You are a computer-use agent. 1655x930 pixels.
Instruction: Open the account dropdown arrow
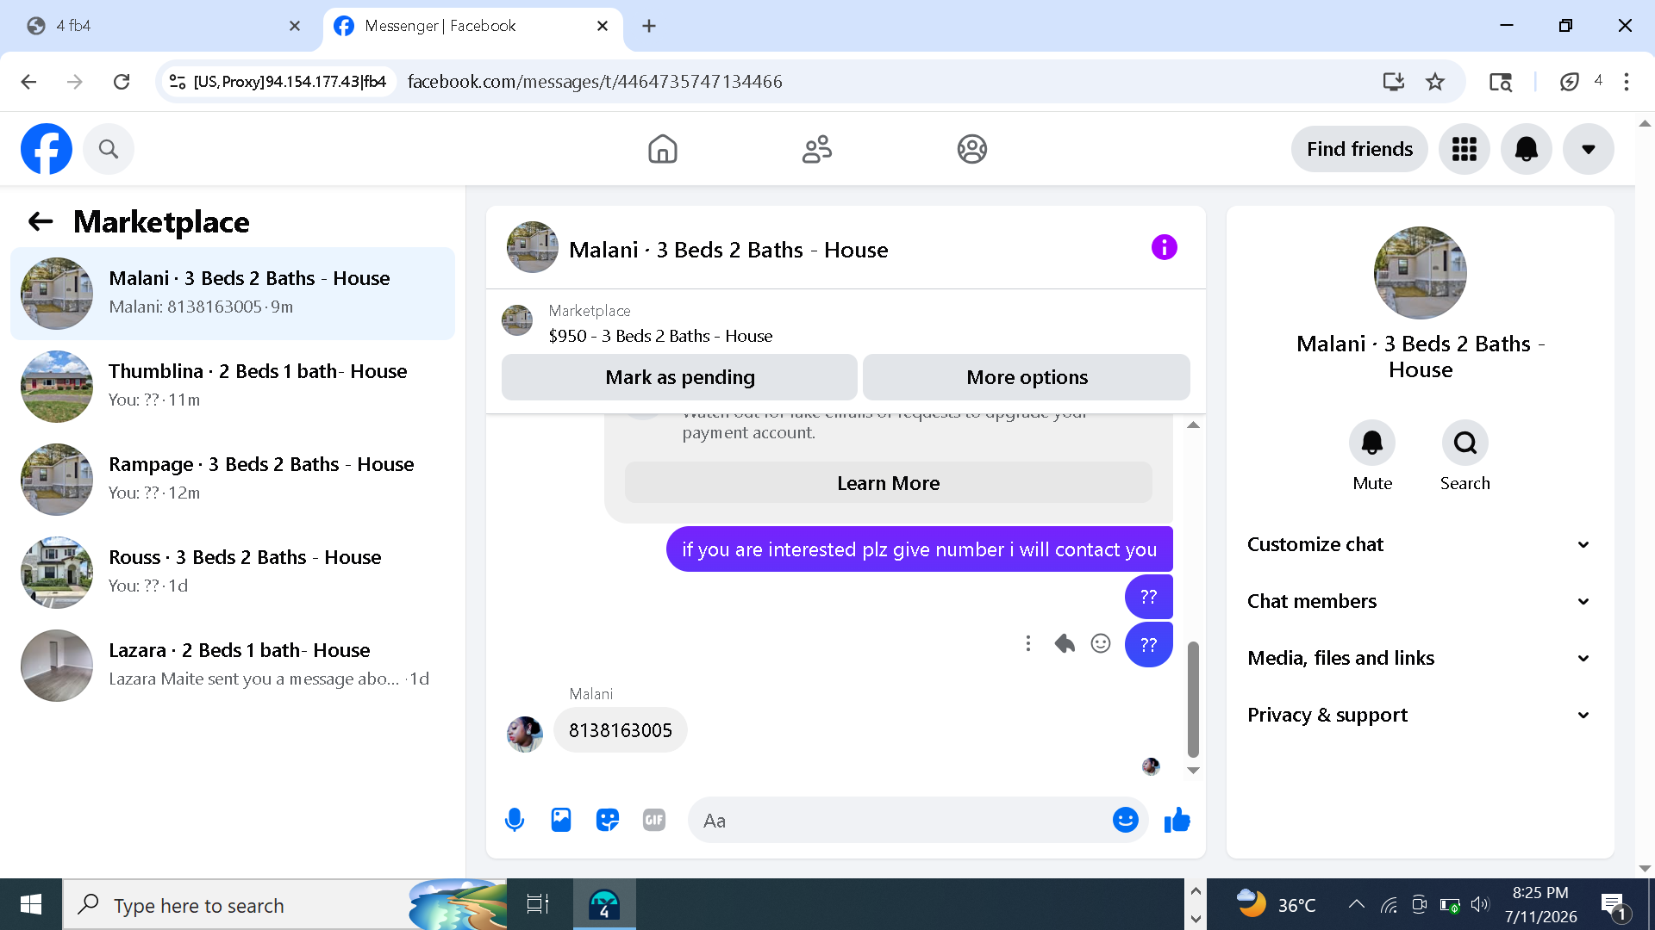pyautogui.click(x=1589, y=149)
